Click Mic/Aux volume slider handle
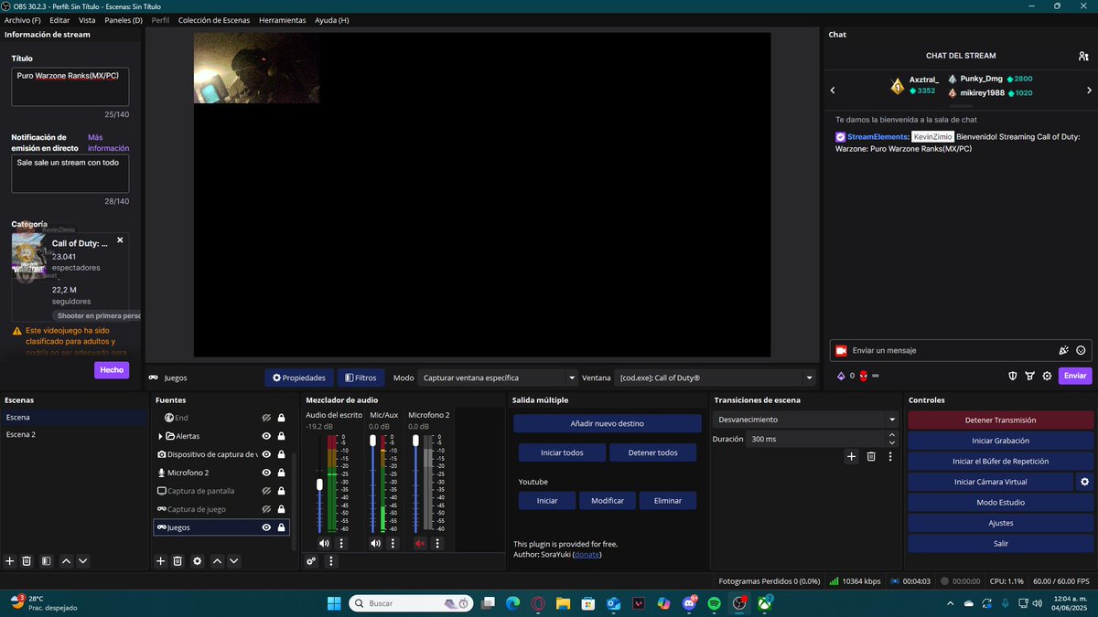Image resolution: width=1098 pixels, height=617 pixels. click(371, 441)
